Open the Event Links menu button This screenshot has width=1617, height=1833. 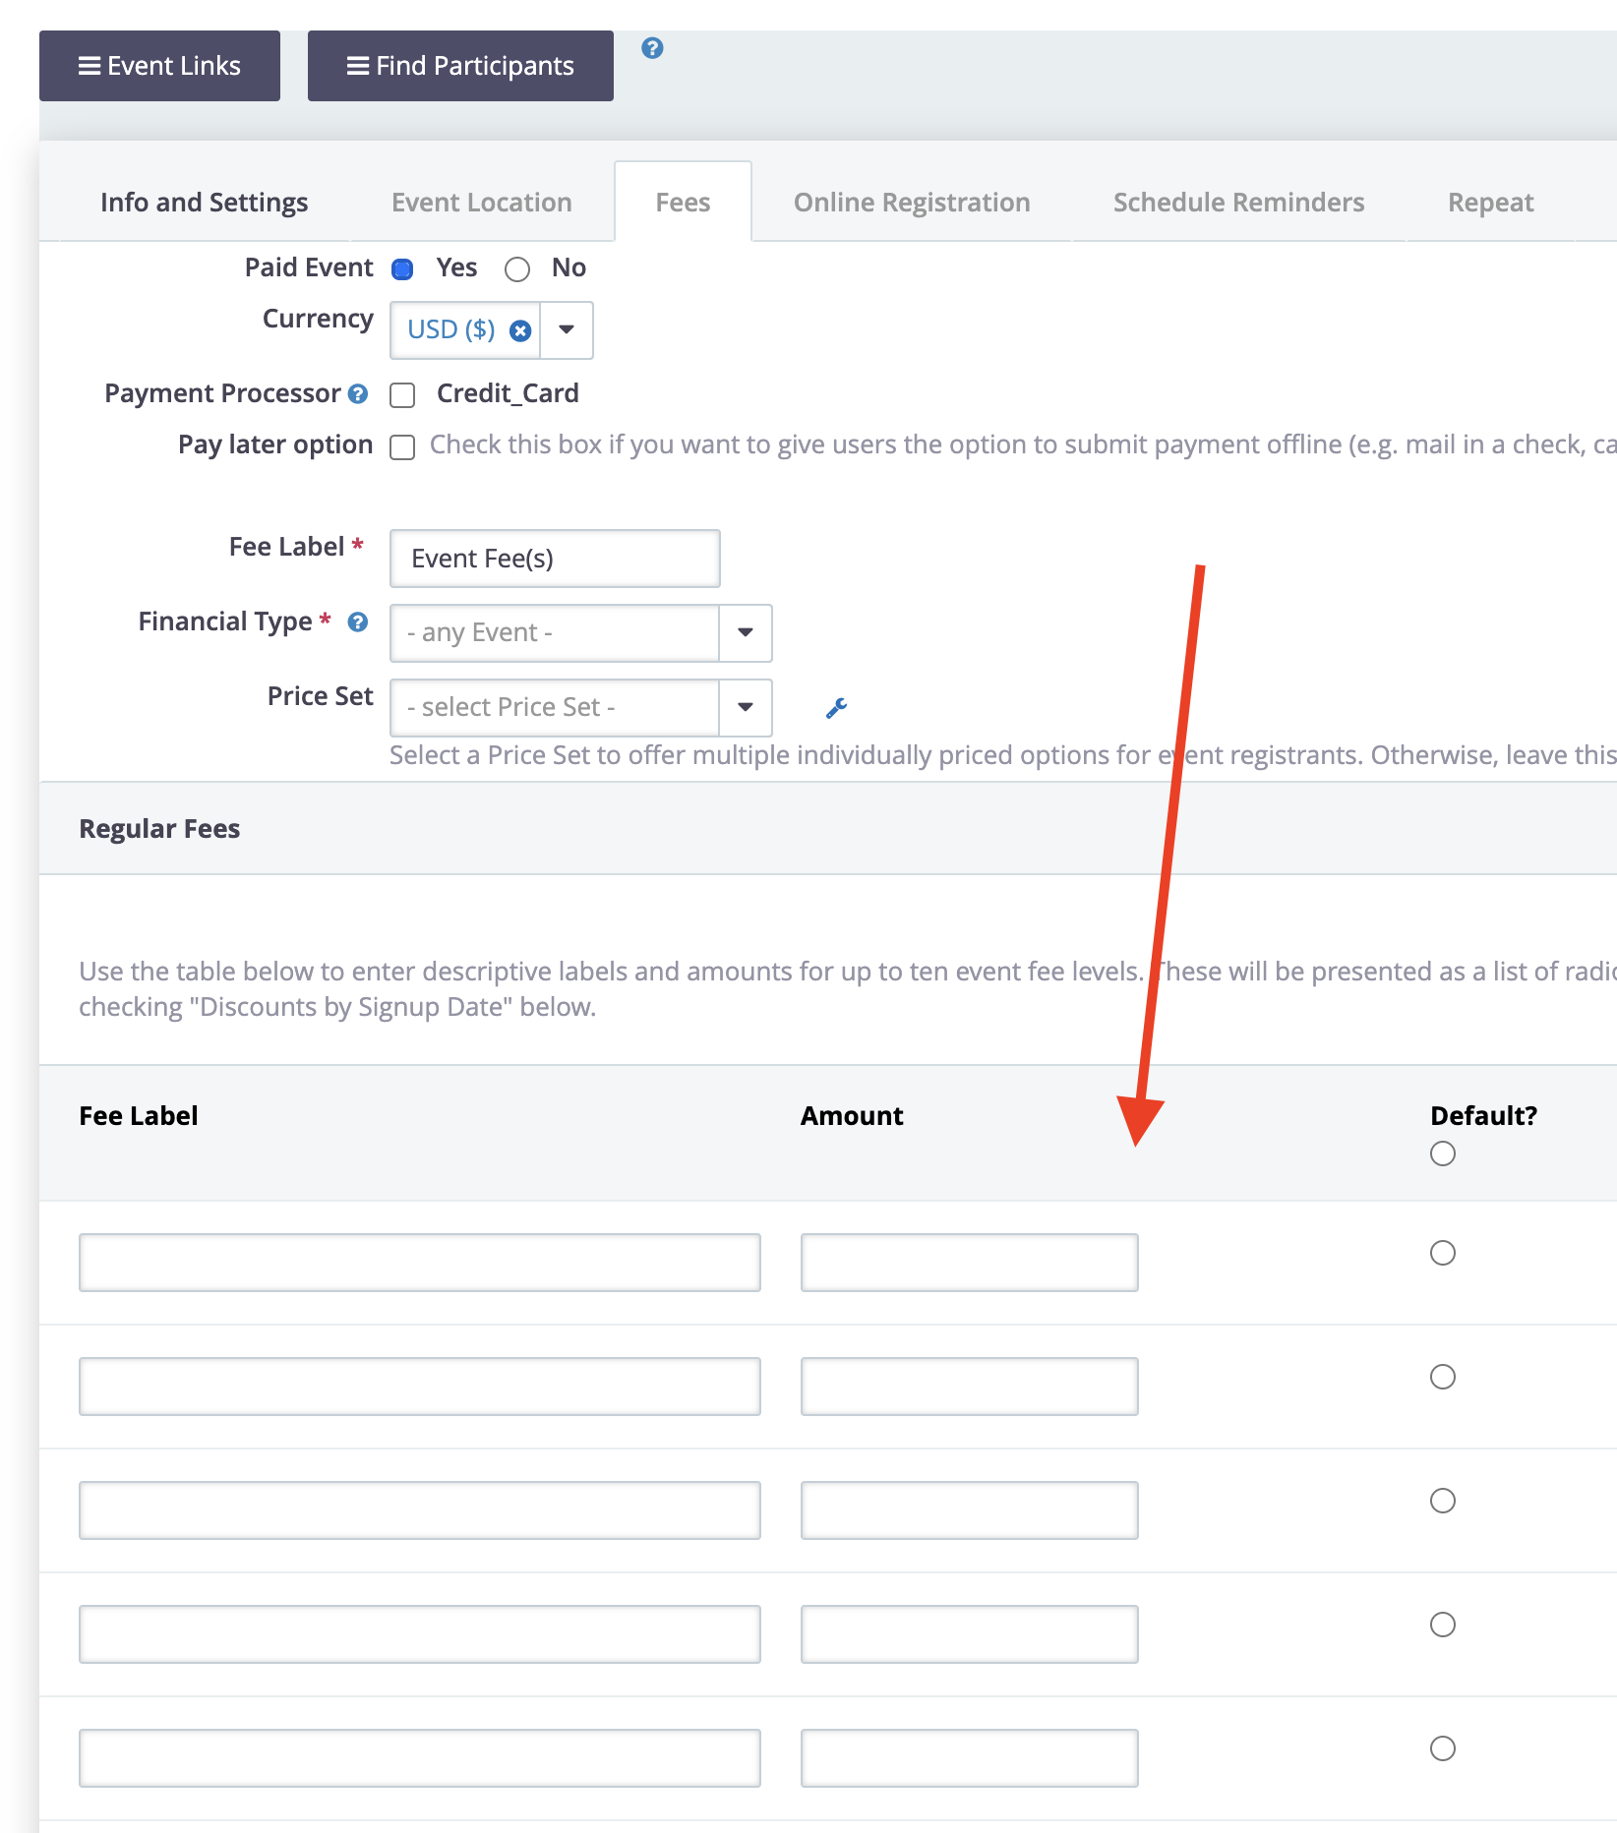(159, 66)
